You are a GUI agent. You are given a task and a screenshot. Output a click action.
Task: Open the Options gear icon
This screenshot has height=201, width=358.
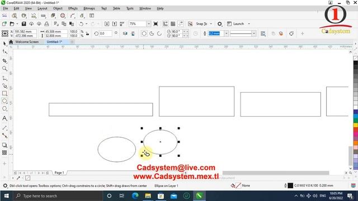(220, 23)
